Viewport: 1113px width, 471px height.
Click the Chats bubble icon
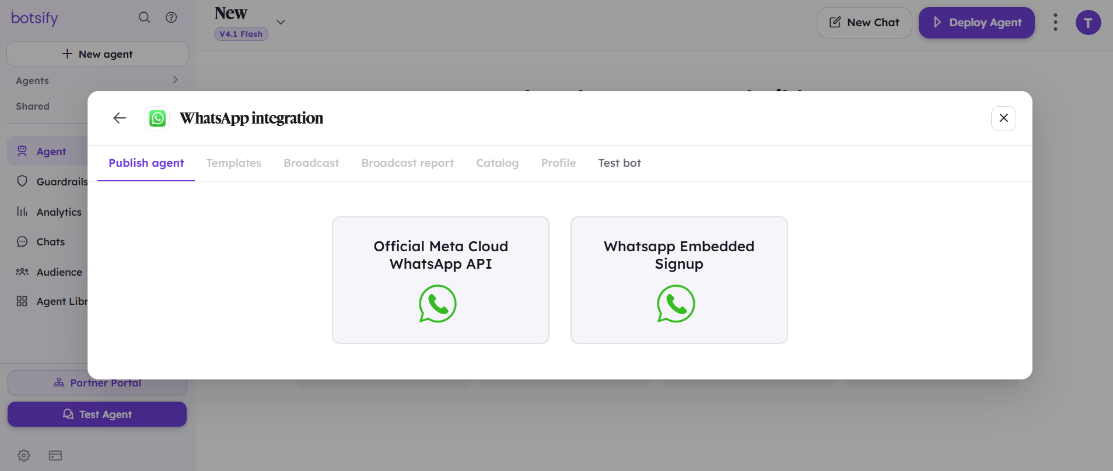coord(22,242)
